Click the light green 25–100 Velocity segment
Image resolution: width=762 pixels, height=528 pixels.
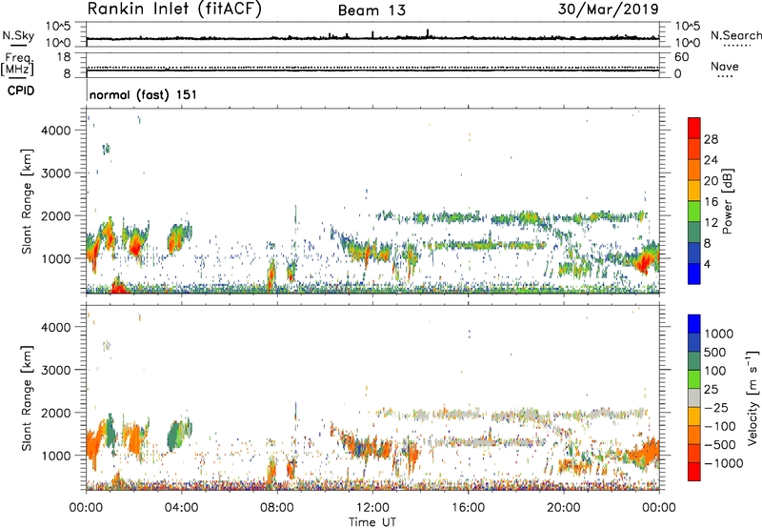694,379
